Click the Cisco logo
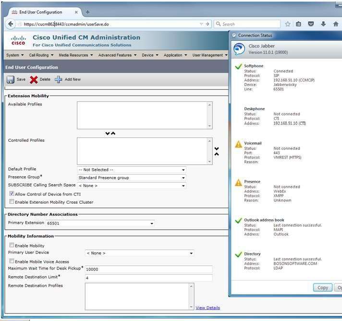The width and height of the screenshot is (342, 321). 18,40
